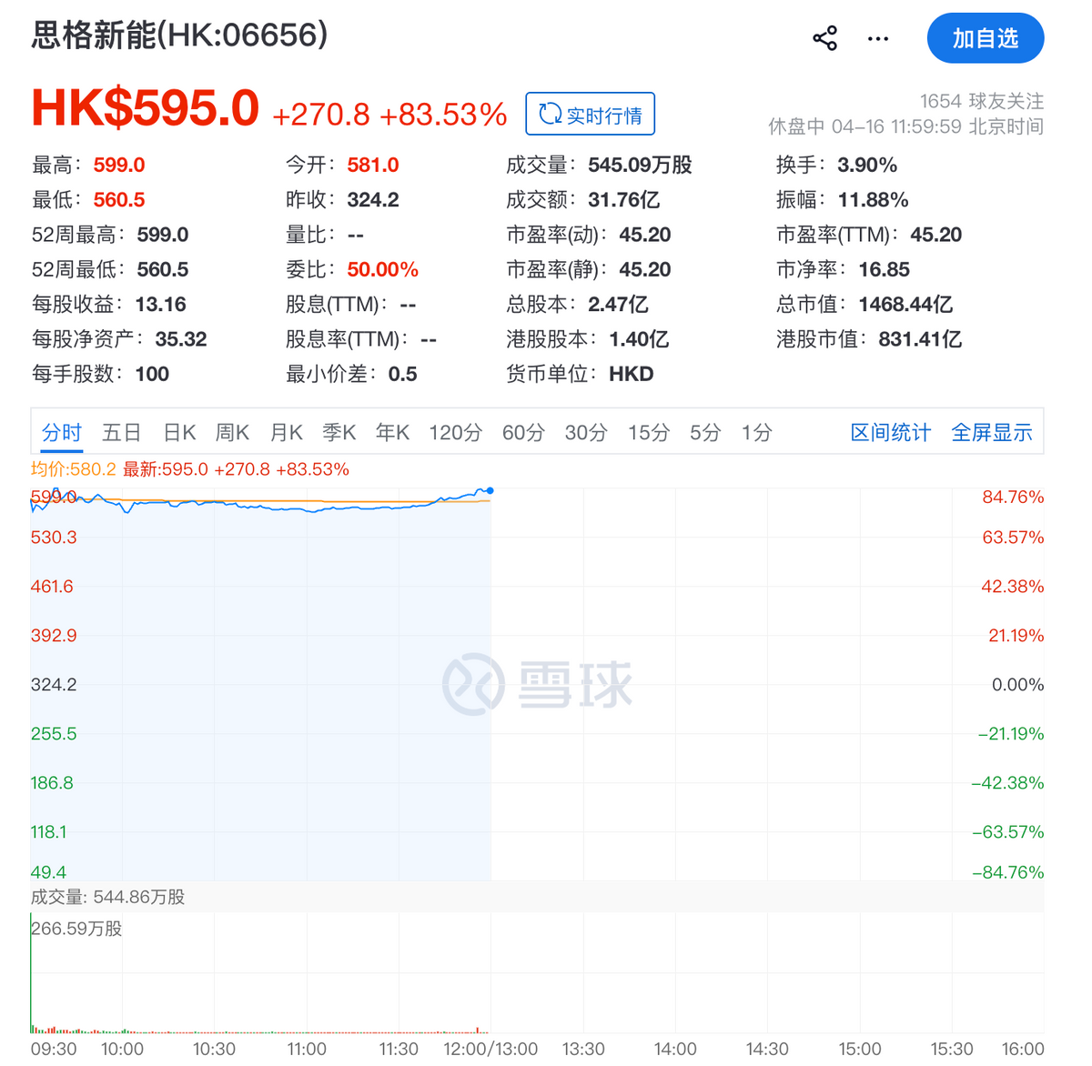The height and width of the screenshot is (1066, 1092).
Task: Click the latest price dot on chart
Action: pyautogui.click(x=490, y=491)
